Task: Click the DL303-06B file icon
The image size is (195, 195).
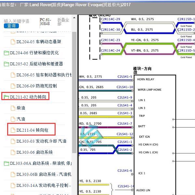Action: (13, 175)
